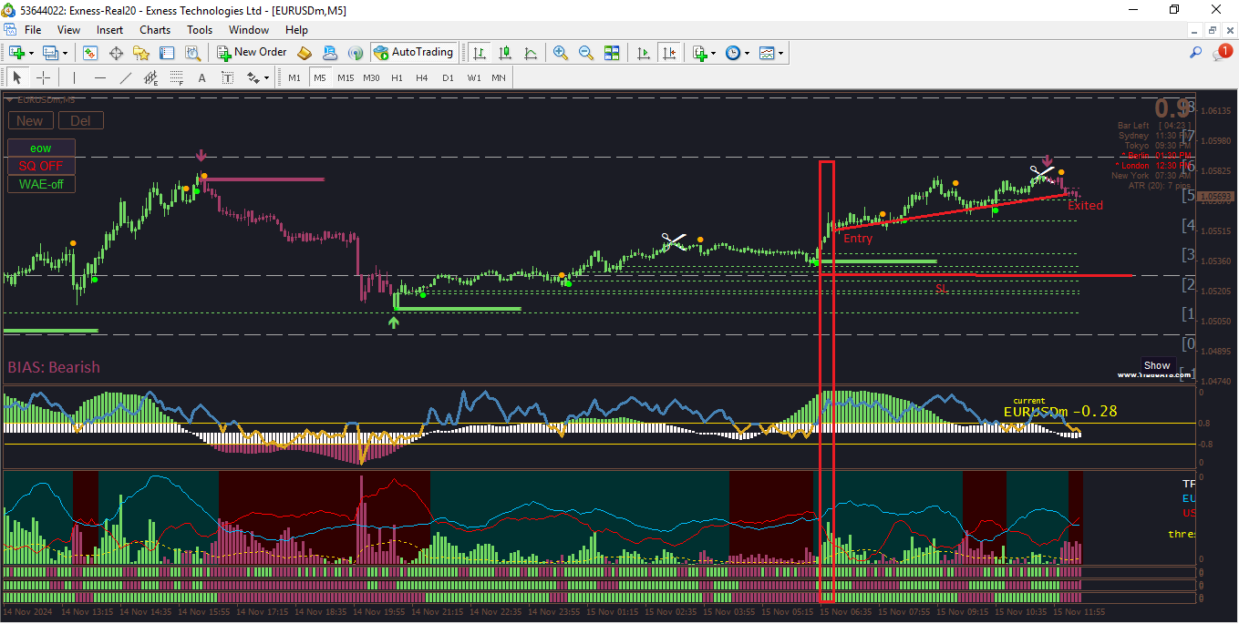Expand the templates dropdown arrow

[x=781, y=53]
